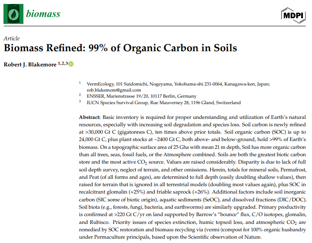Image resolution: width=312 pixels, height=243 pixels.
Task: Click the bold Abstract label
Action: (90, 117)
